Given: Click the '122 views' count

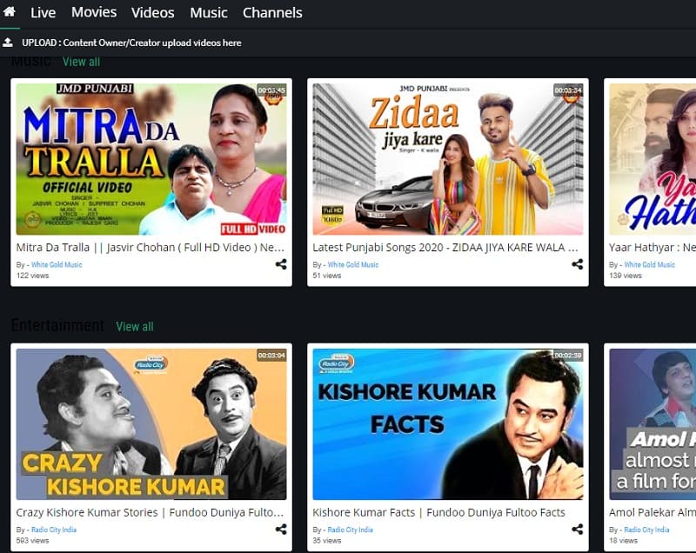Looking at the screenshot, I should 32,276.
